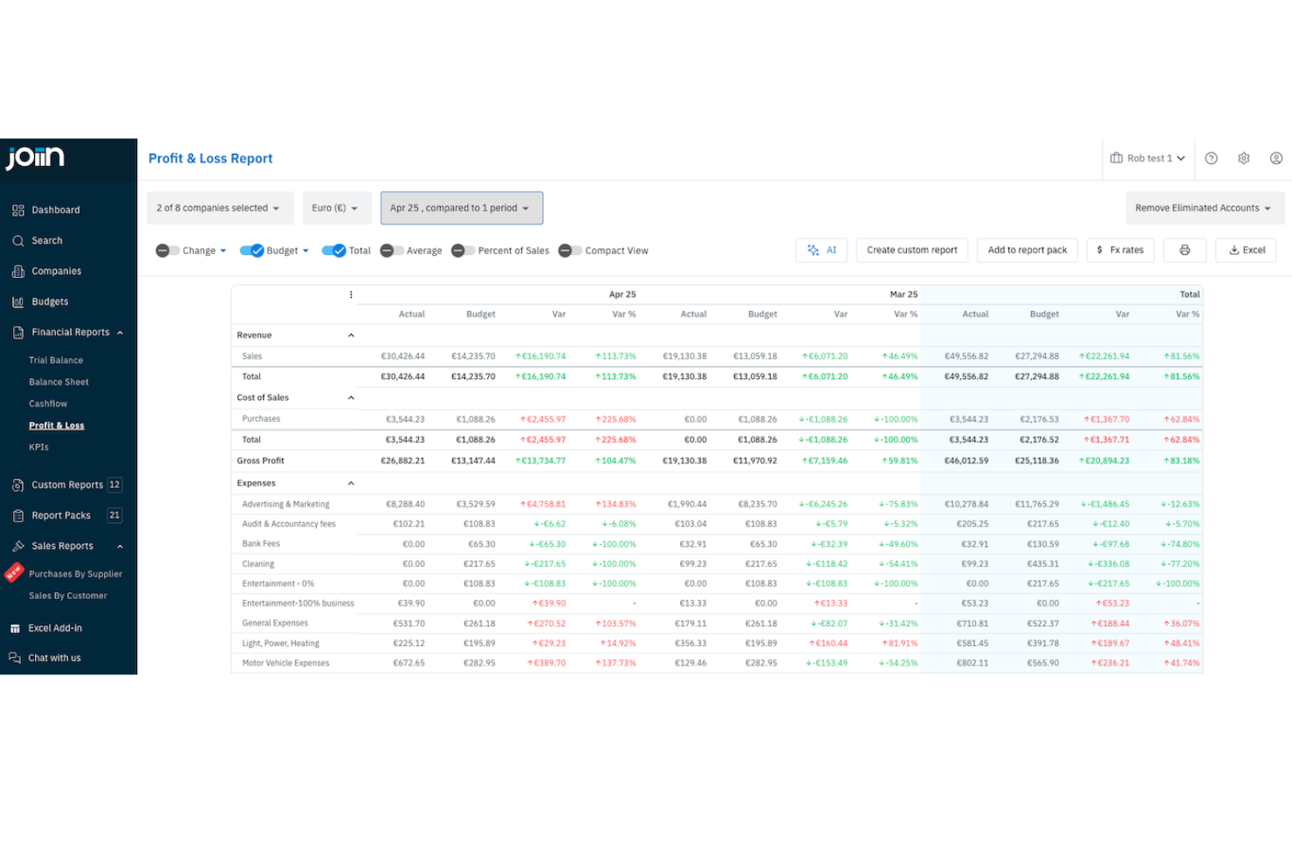Open Sales By Customer report

68,596
